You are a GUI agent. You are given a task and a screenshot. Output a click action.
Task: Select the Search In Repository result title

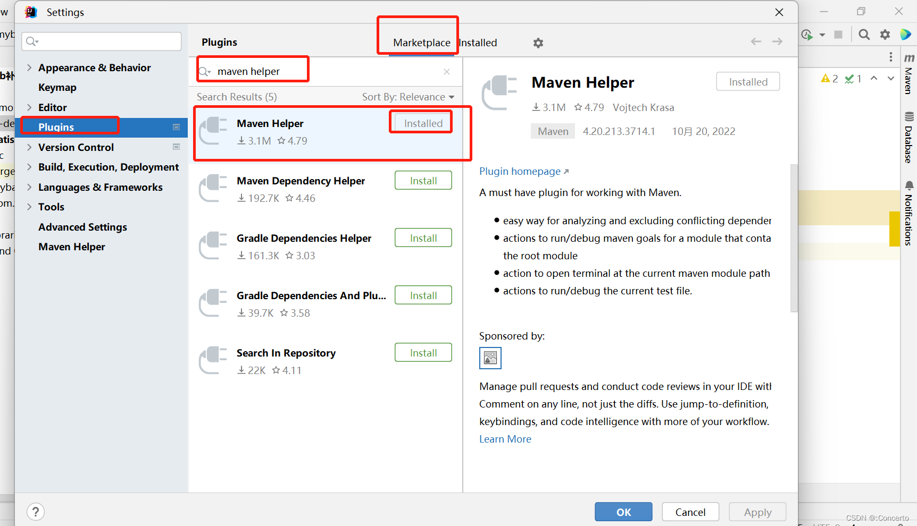[286, 353]
